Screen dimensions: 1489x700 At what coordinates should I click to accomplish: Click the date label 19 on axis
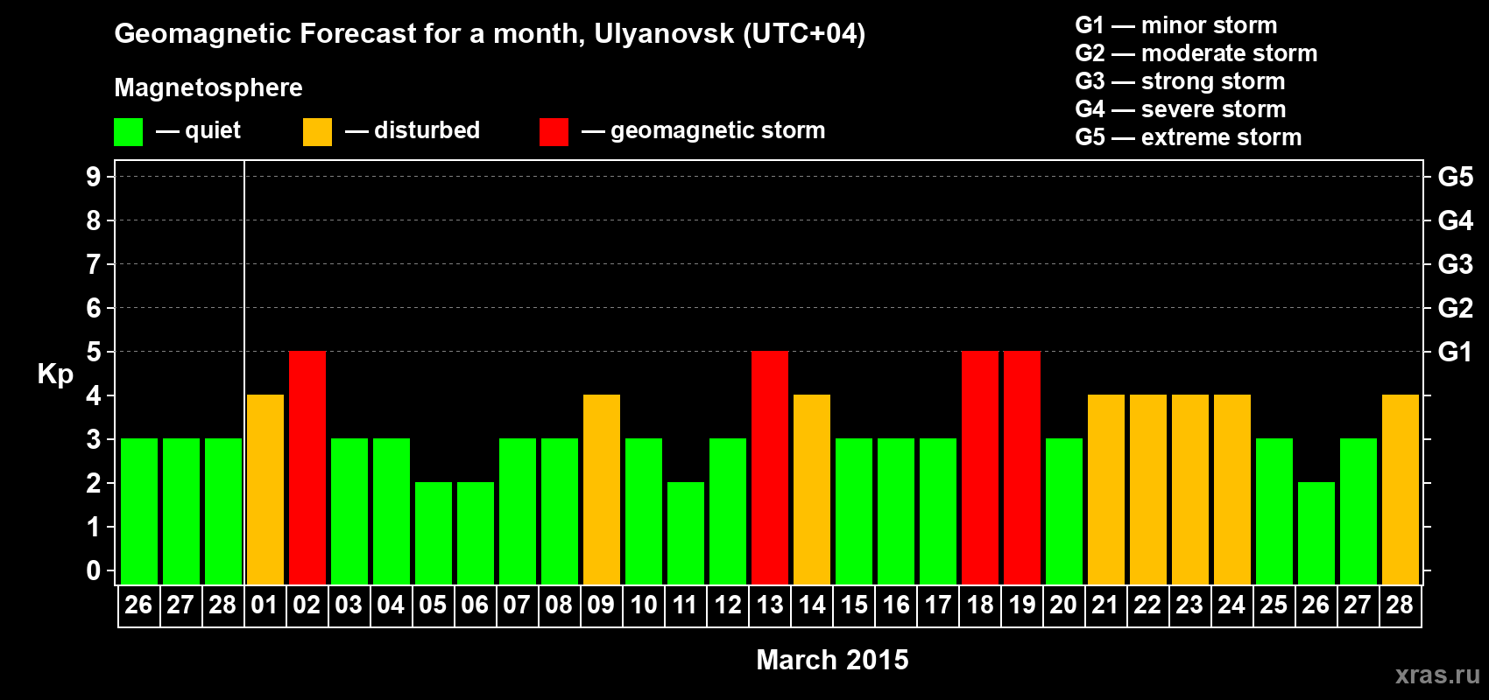click(1022, 605)
